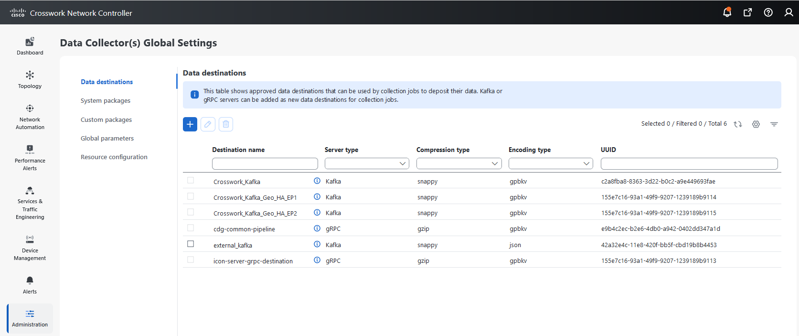Viewport: 799px width, 336px height.
Task: Show info for external_kafka destination
Action: [x=317, y=244]
